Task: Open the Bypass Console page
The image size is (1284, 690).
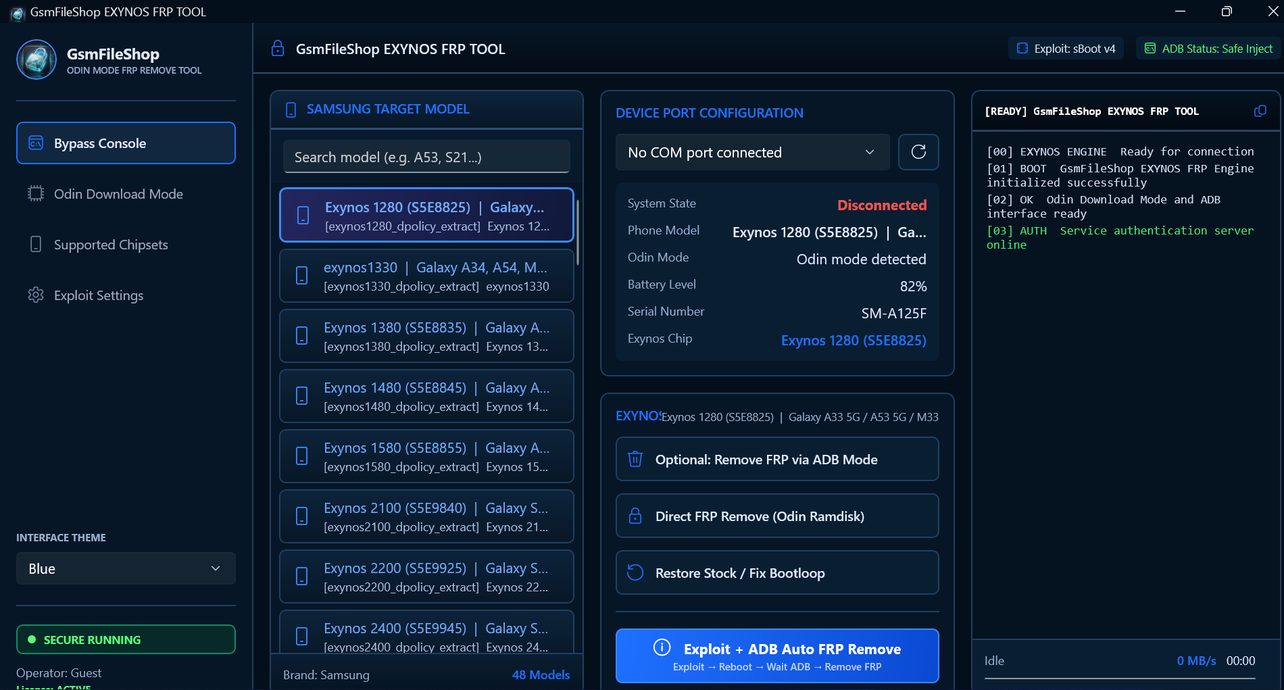Action: [126, 143]
